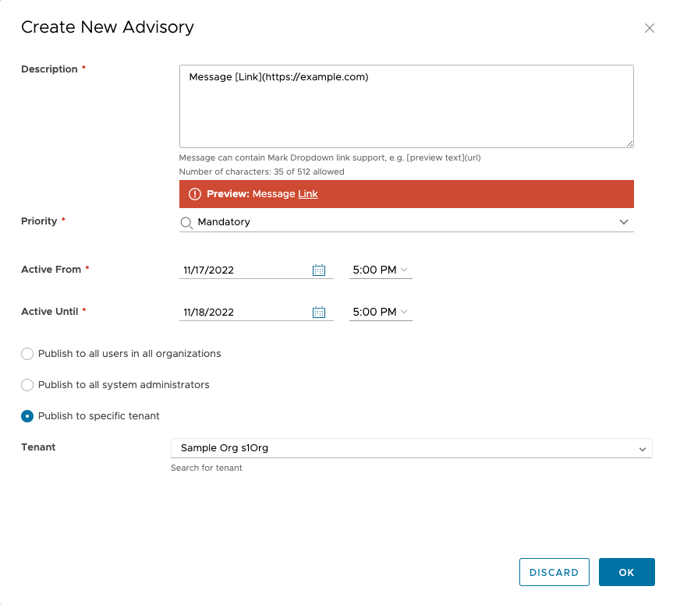
Task: Expand the Tenant Sample Org s1Org dropdown
Action: pos(643,449)
